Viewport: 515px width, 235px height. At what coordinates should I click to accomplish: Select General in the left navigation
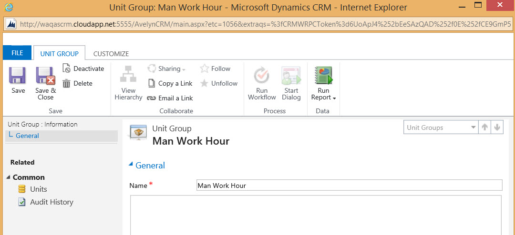point(61,136)
